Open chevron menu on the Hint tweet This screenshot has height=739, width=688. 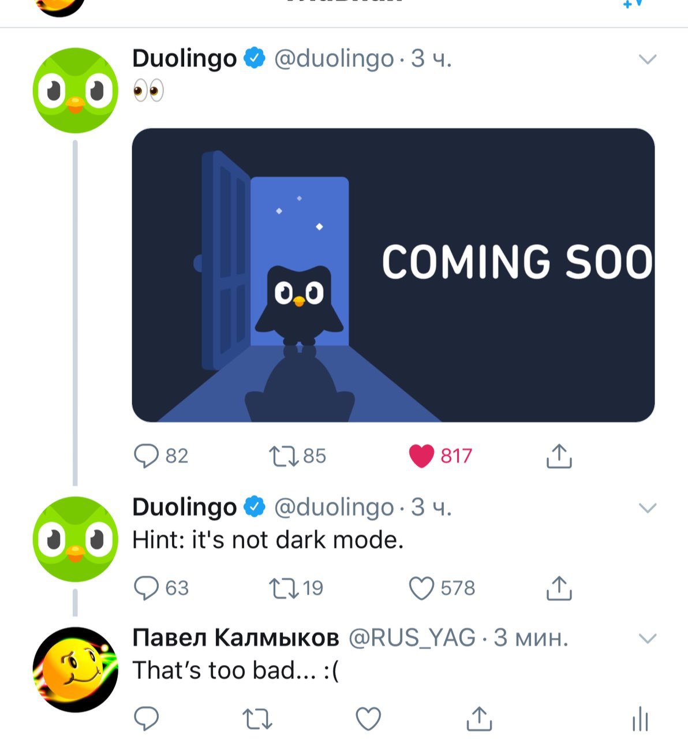[648, 507]
